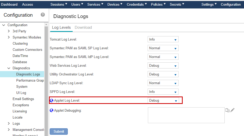Select System under Diagnostics
Viewport: 244px width, 136px height.
coord(22,86)
